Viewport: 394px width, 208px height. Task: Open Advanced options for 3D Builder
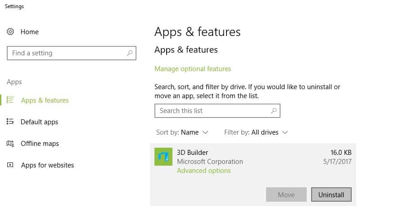point(204,171)
